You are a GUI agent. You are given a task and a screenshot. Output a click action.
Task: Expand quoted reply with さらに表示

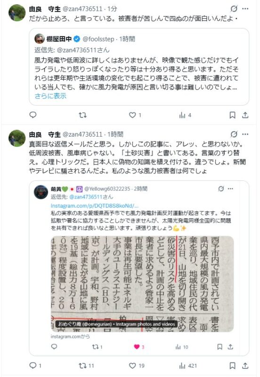click(x=50, y=96)
